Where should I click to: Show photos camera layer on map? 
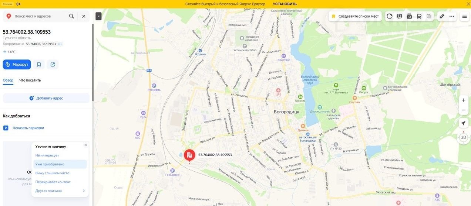point(409,16)
